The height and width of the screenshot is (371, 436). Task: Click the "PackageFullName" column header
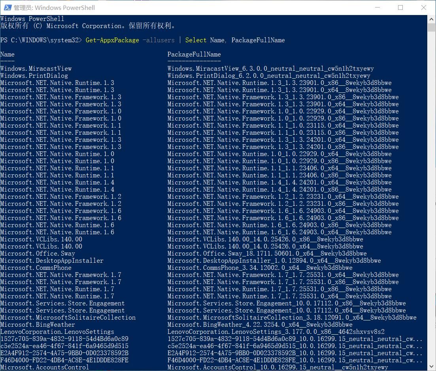(194, 54)
